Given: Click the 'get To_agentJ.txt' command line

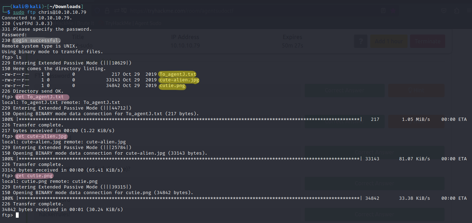Looking at the screenshot, I should click(42, 97).
